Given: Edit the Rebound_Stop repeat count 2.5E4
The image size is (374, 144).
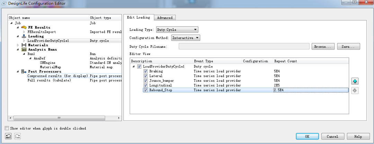Looking at the screenshot, I should [x=311, y=90].
